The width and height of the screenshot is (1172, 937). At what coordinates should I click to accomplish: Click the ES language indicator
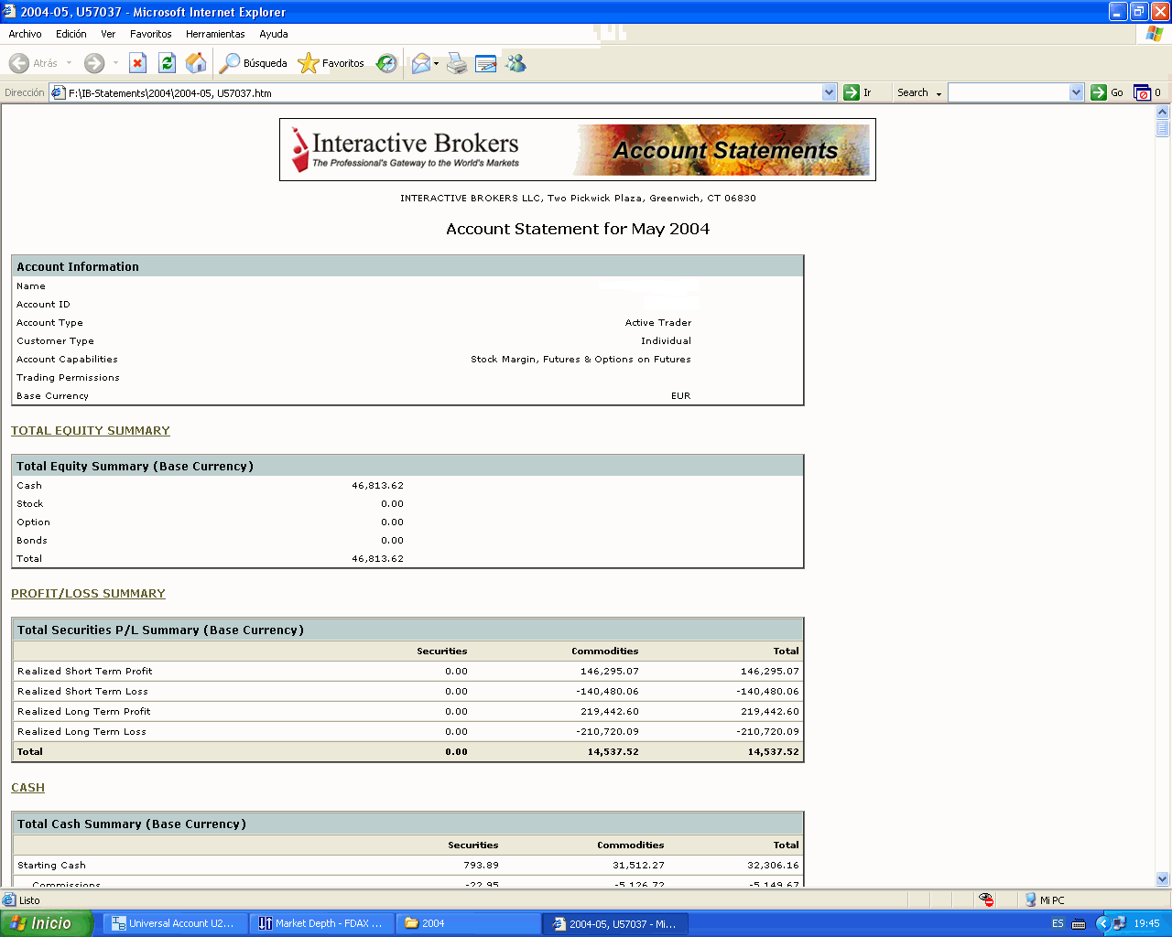[x=1058, y=923]
